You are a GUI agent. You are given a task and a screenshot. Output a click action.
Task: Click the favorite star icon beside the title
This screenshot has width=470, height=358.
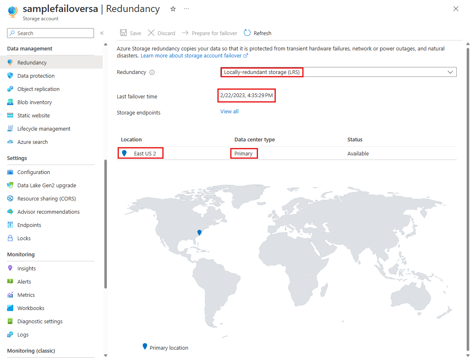coord(173,9)
